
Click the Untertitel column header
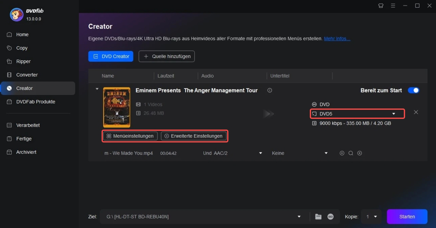(x=280, y=76)
